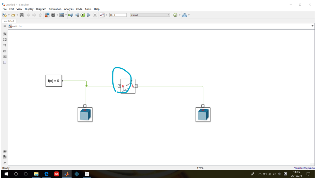The width and height of the screenshot is (321, 178).
Task: Open Model Configuration Parameters gear
Action: 53,15
